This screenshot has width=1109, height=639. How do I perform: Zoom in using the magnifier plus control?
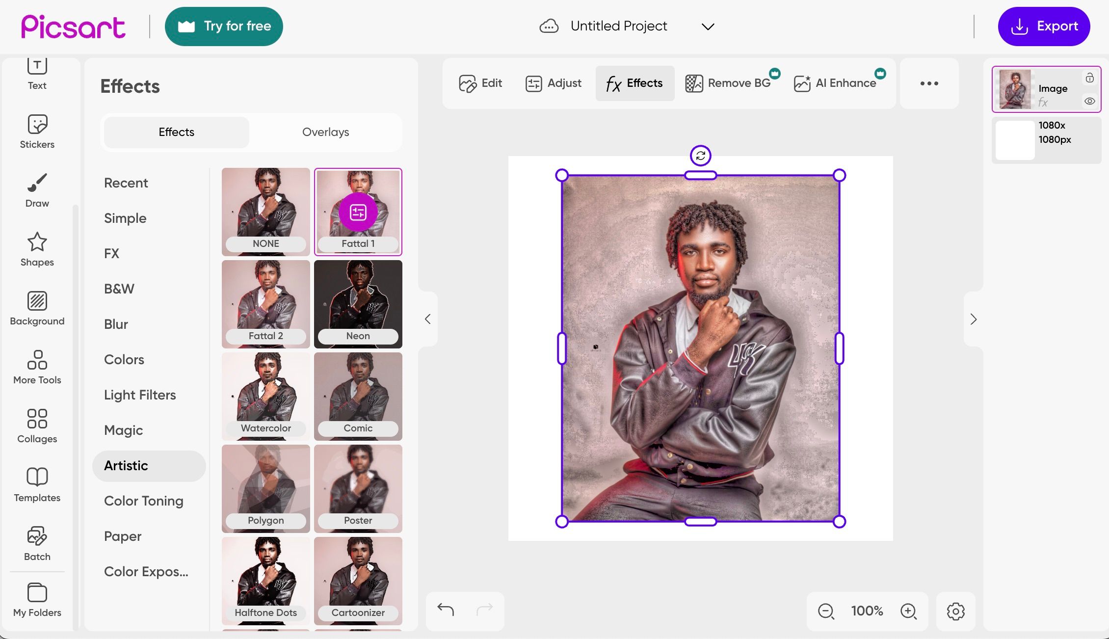point(909,611)
